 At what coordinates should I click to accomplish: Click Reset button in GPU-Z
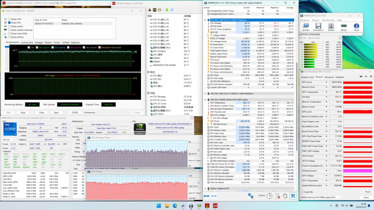[x=367, y=192]
